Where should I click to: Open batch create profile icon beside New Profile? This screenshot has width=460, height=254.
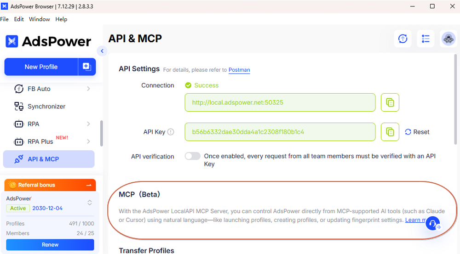click(x=87, y=67)
